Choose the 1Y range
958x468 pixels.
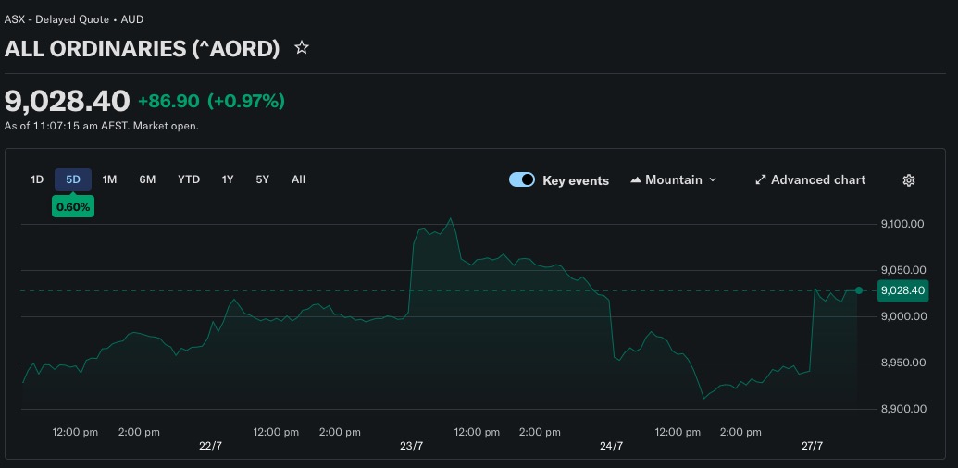click(228, 179)
